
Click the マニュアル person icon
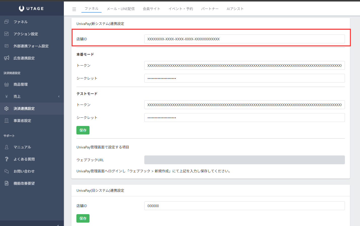tap(7, 147)
